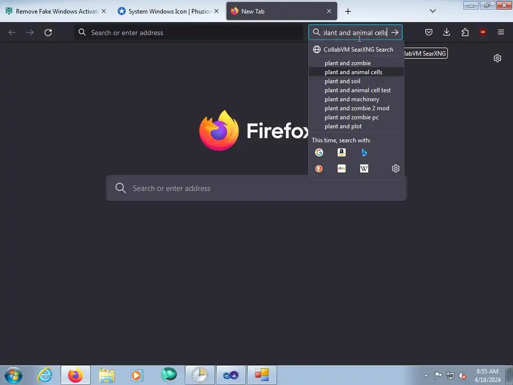This screenshot has height=385, width=513.
Task: Expand the list all tabs chevron
Action: point(432,11)
